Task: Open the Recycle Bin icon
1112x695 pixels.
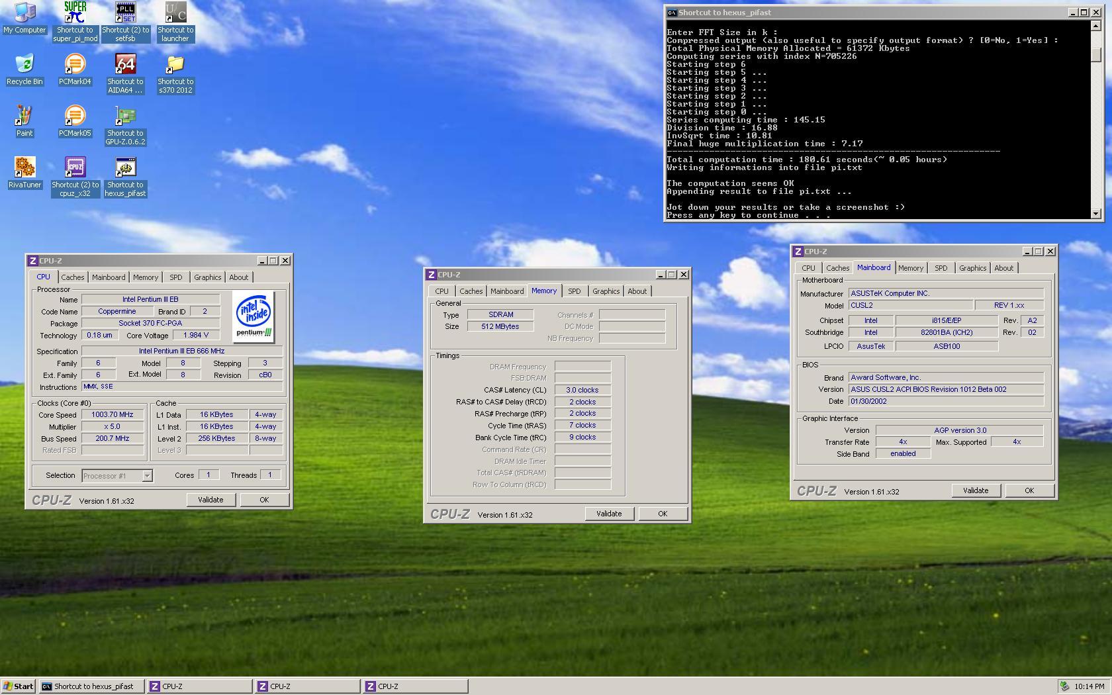Action: pyautogui.click(x=24, y=69)
